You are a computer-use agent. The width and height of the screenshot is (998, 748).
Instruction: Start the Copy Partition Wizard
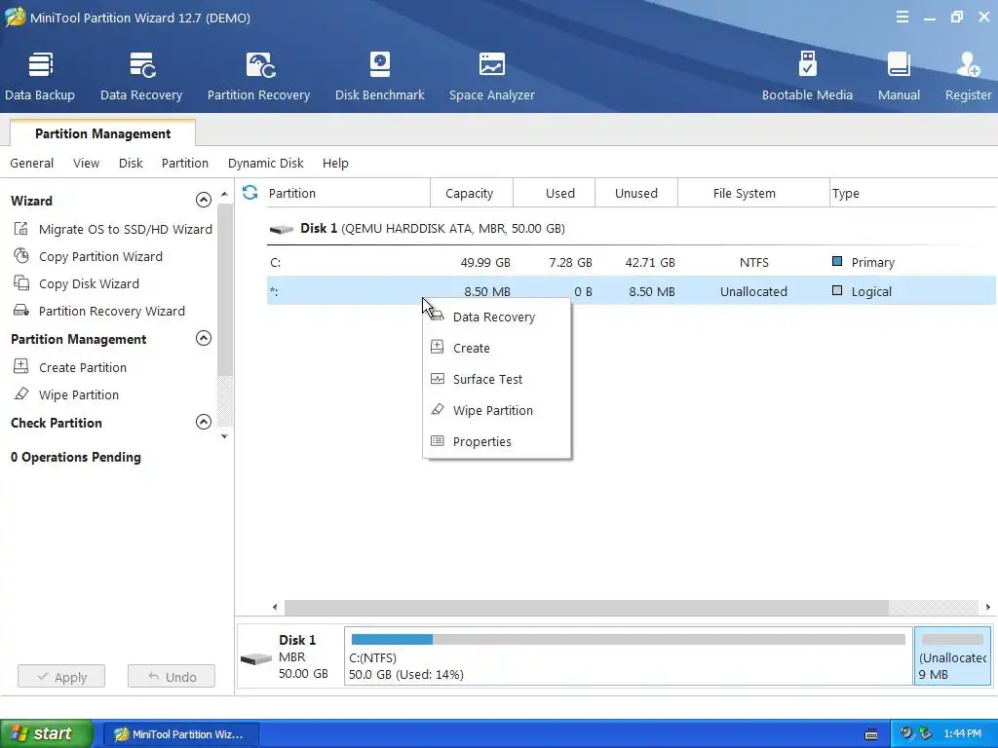88,256
